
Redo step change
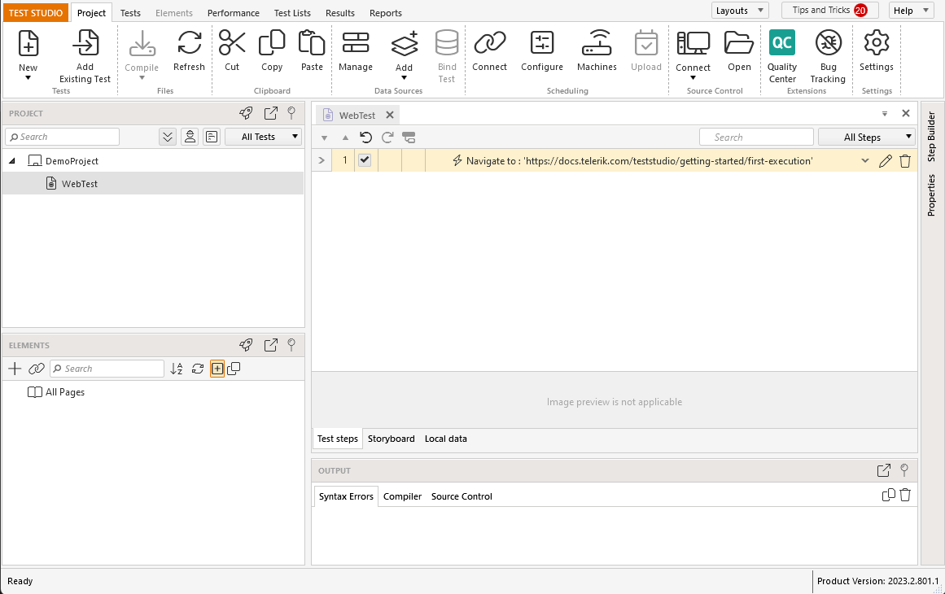pyautogui.click(x=387, y=138)
